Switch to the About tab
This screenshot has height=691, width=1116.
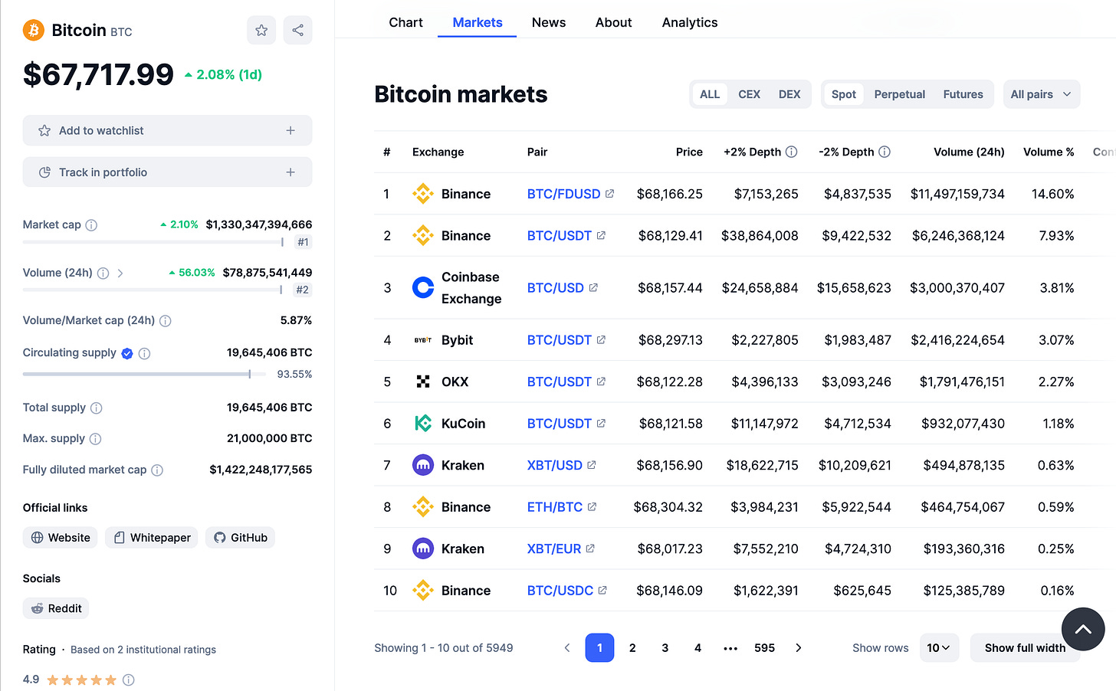[x=614, y=22]
